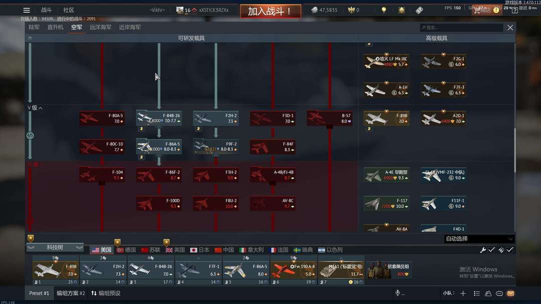
Task: Click the gold warbond shop icon
Action: [401, 10]
